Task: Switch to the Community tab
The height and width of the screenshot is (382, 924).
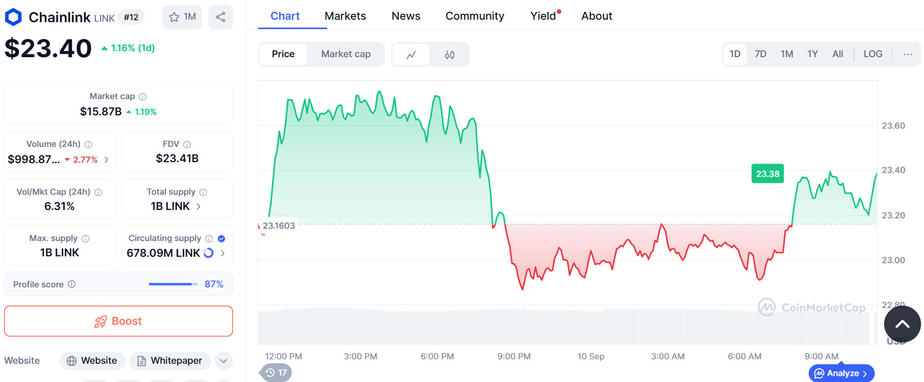Action: [x=475, y=16]
